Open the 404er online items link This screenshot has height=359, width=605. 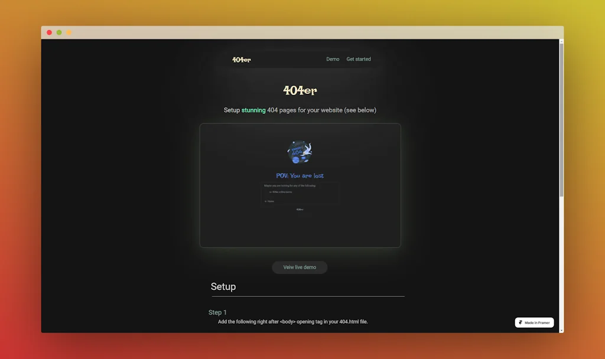(282, 192)
